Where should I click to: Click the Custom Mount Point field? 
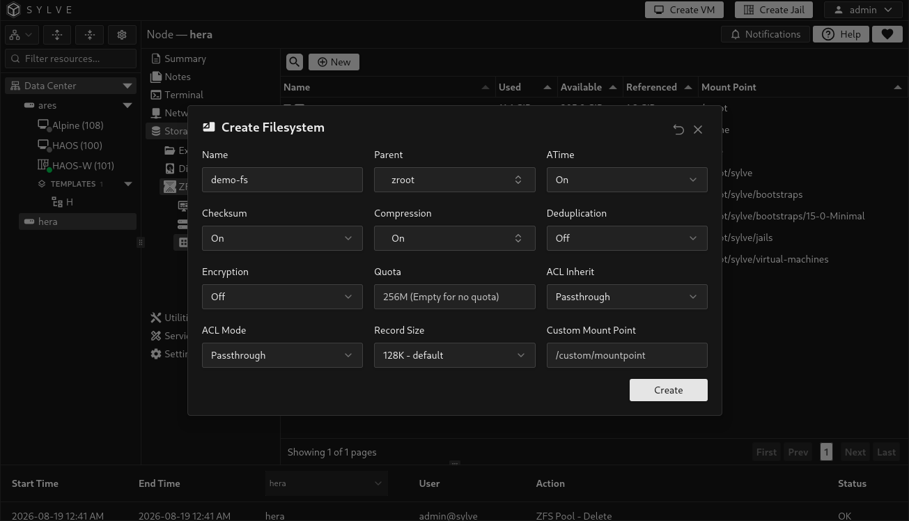click(x=627, y=355)
